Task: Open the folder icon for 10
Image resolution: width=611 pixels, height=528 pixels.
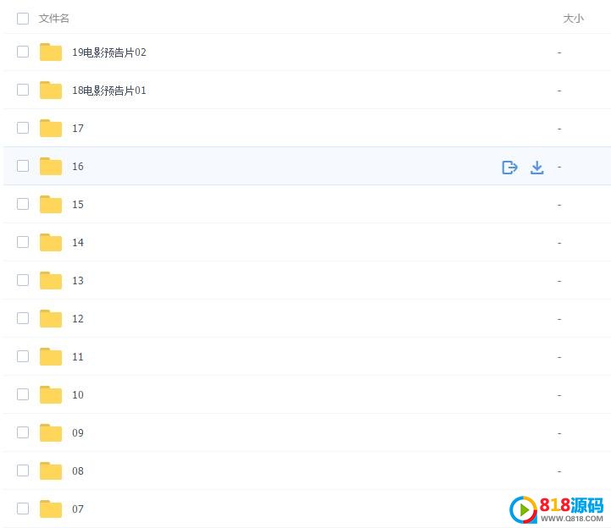Action: pos(51,395)
